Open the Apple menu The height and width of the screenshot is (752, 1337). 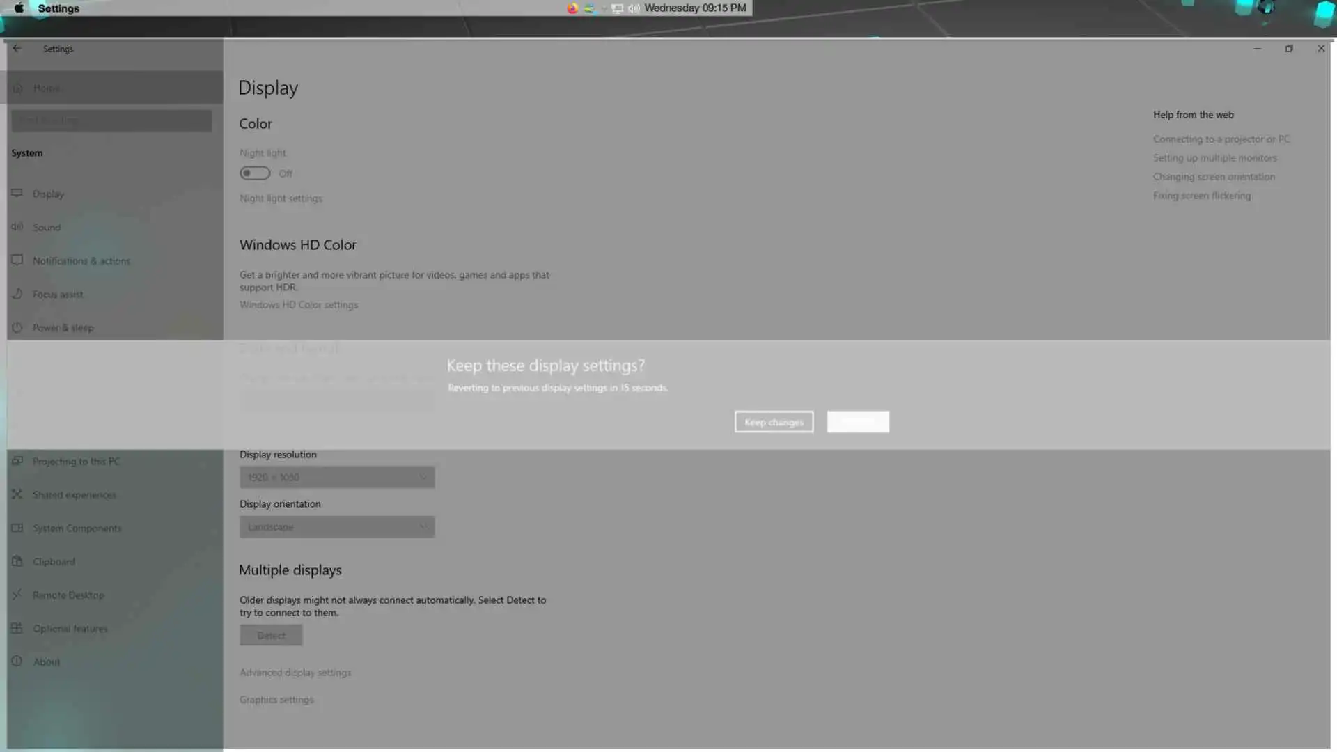coord(19,8)
